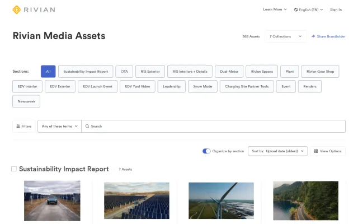The width and height of the screenshot is (358, 224).
Task: Select R1S Interiors + Details section
Action: click(190, 71)
